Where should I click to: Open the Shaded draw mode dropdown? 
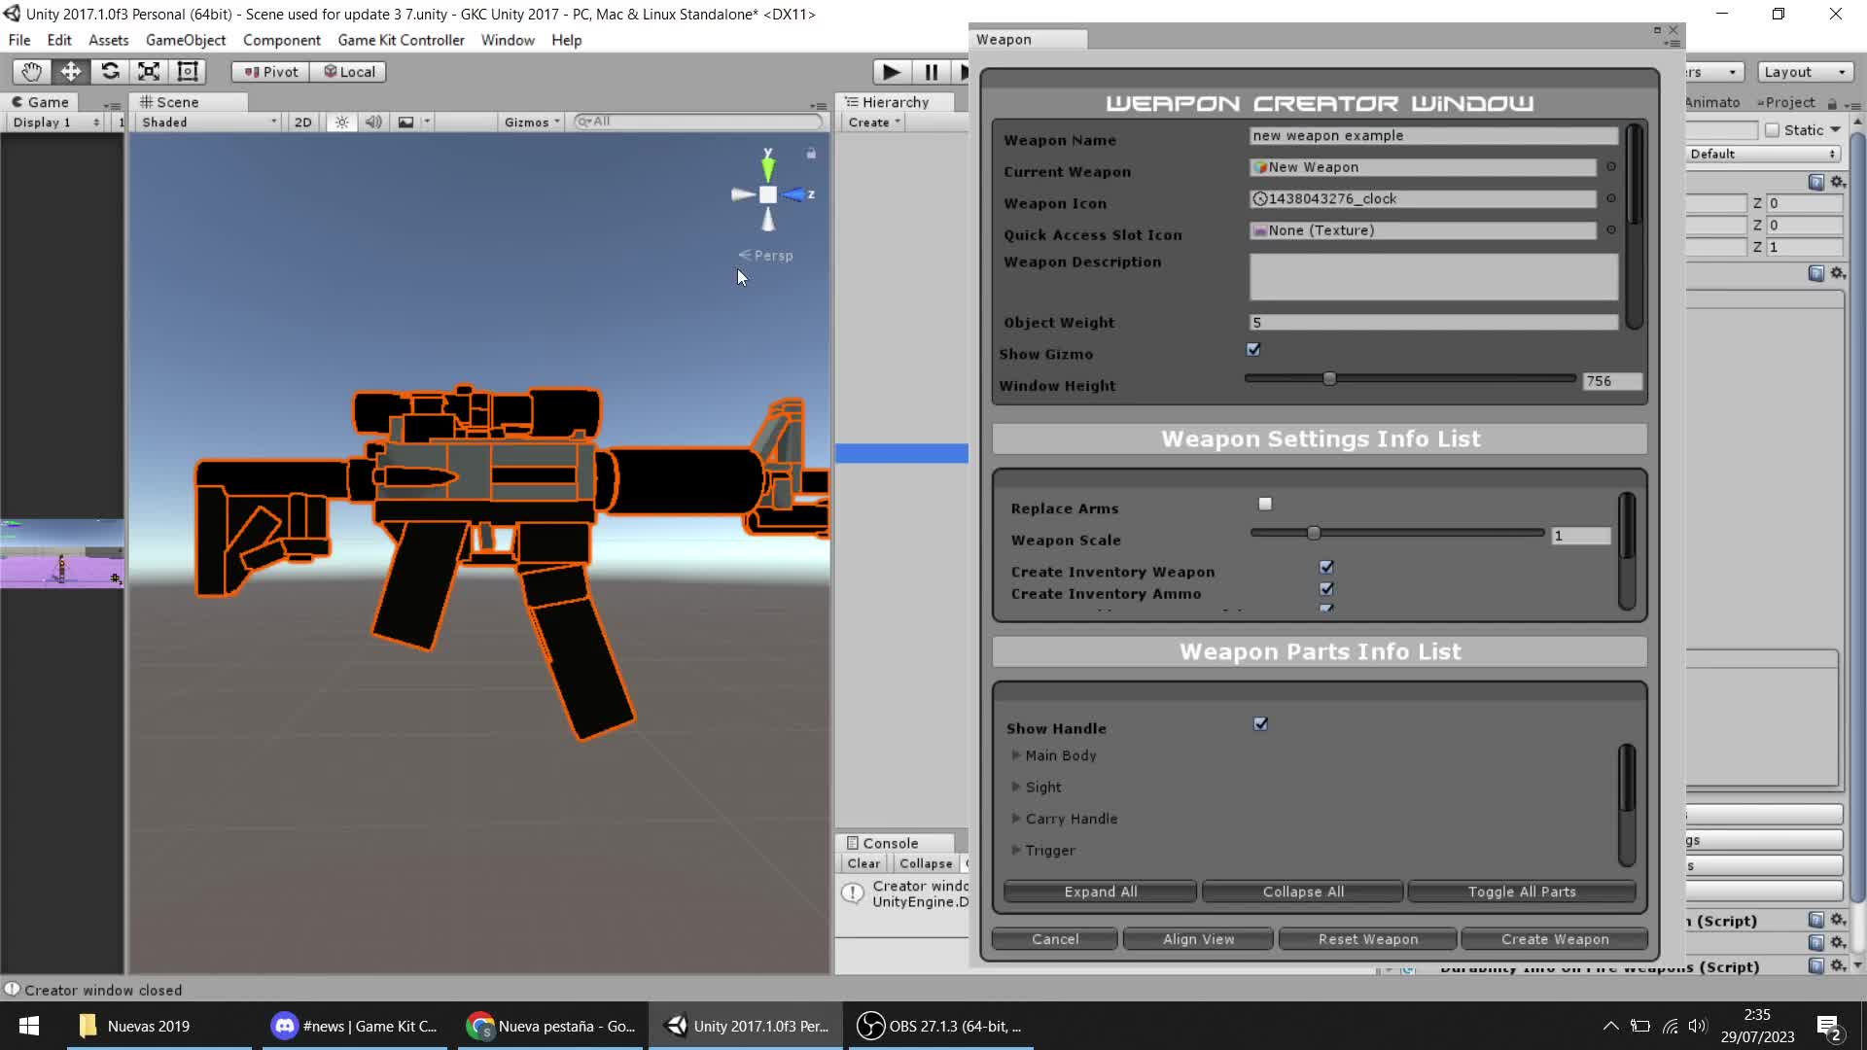point(209,122)
